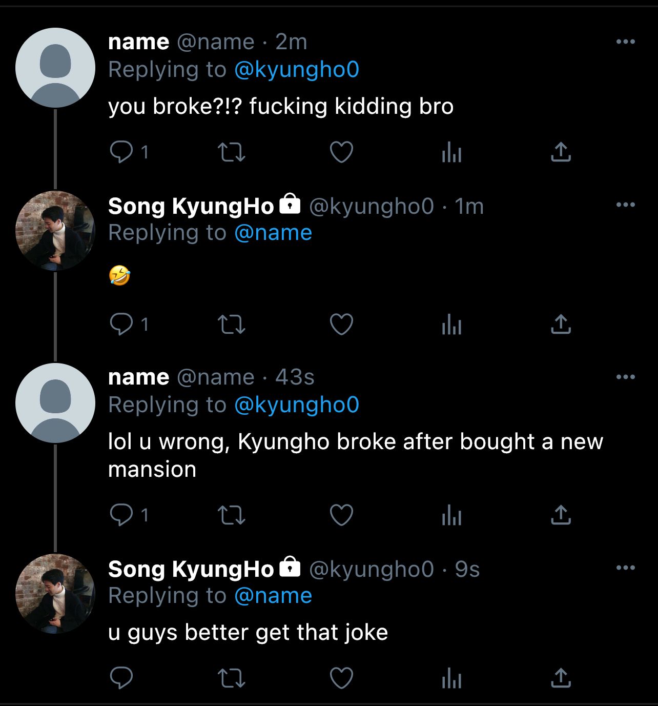Retweet the "you broke?!?" tweet
The width and height of the screenshot is (658, 706).
[x=232, y=152]
